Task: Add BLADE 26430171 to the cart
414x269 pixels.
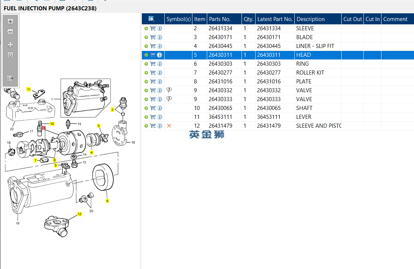Action: click(x=153, y=37)
